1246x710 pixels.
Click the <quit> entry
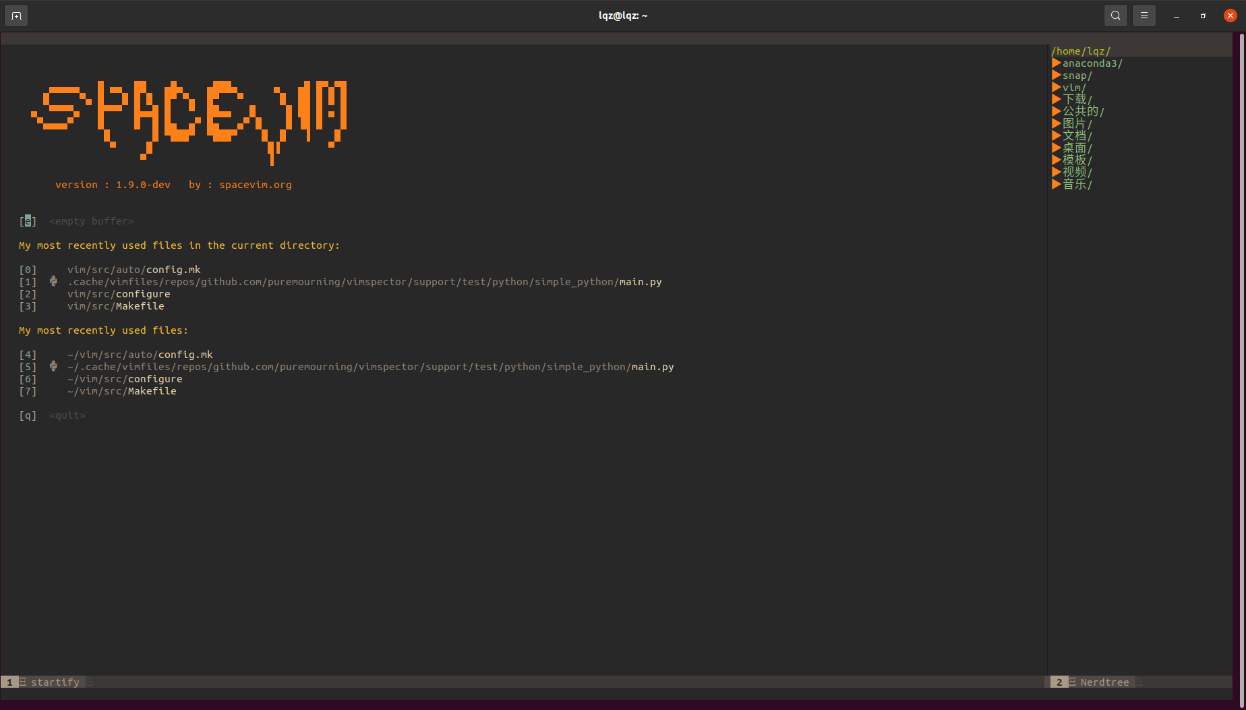point(67,415)
